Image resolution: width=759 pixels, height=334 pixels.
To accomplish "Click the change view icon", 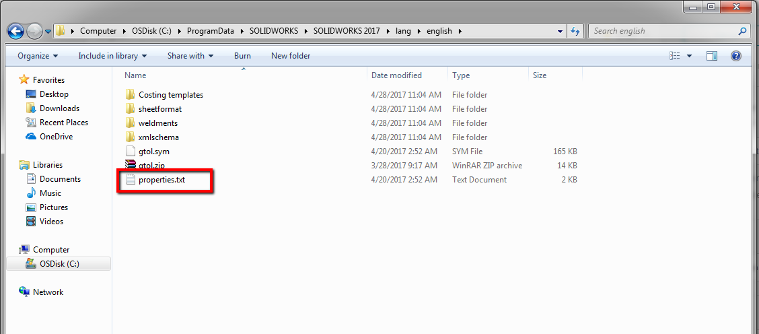I will pyautogui.click(x=675, y=56).
